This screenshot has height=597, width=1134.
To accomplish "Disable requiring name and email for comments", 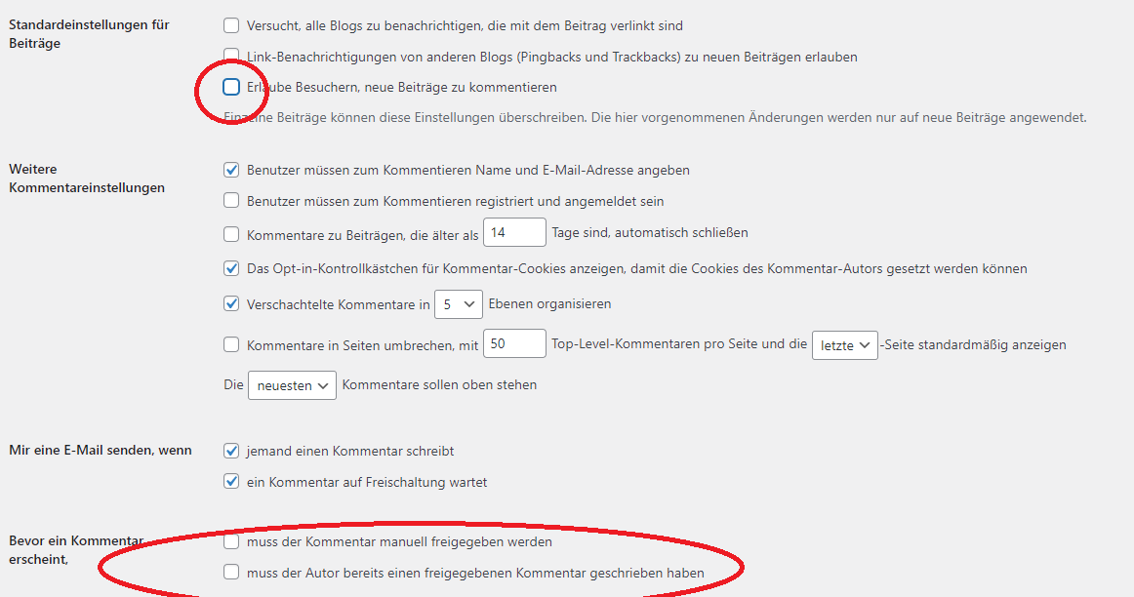I will pyautogui.click(x=231, y=169).
